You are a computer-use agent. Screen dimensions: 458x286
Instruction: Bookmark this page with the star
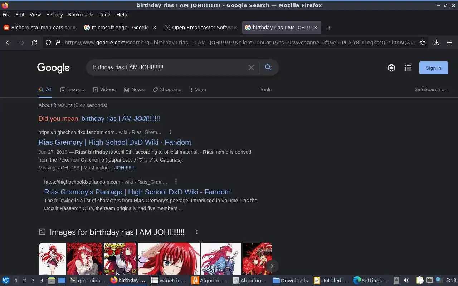[423, 43]
